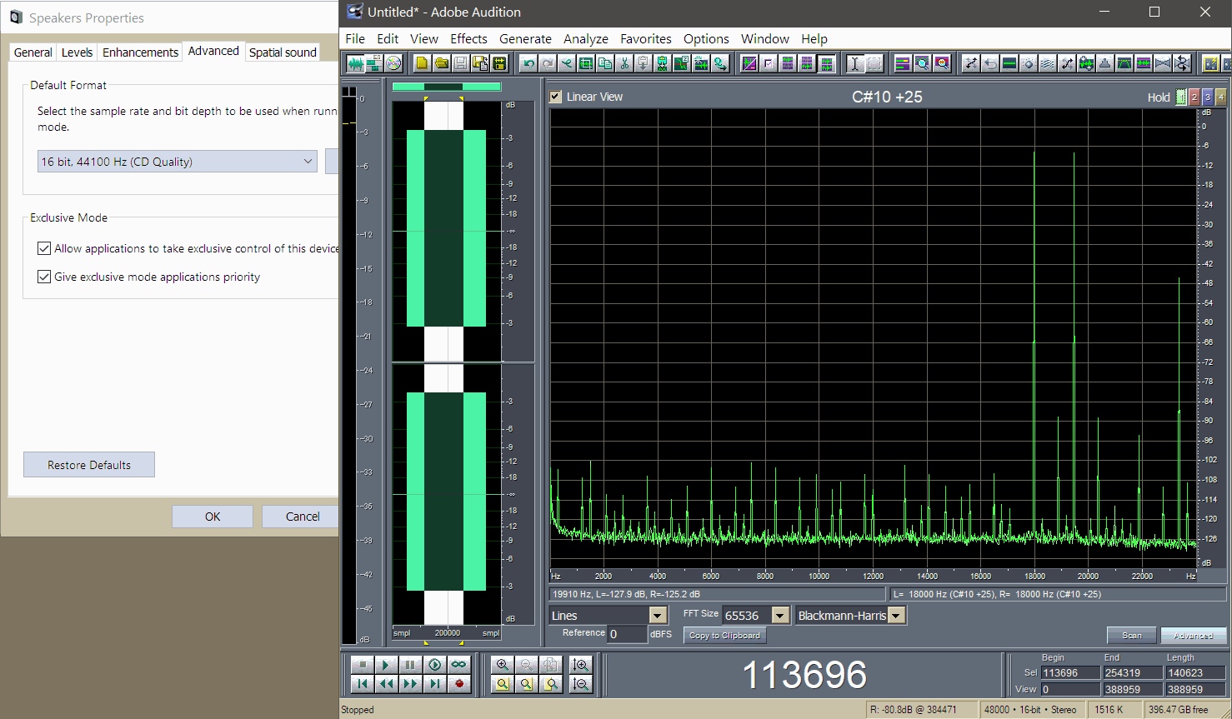Click the Sel End field 254319
This screenshot has height=719, width=1232.
tap(1133, 672)
